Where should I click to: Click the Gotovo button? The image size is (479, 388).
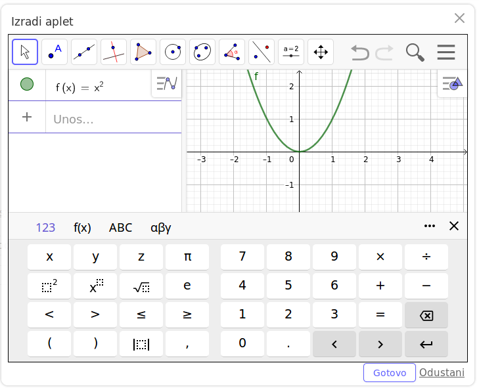(x=390, y=373)
